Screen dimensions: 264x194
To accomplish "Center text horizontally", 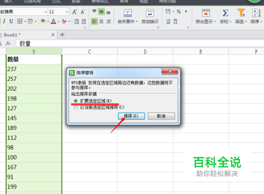I will point(101,22).
